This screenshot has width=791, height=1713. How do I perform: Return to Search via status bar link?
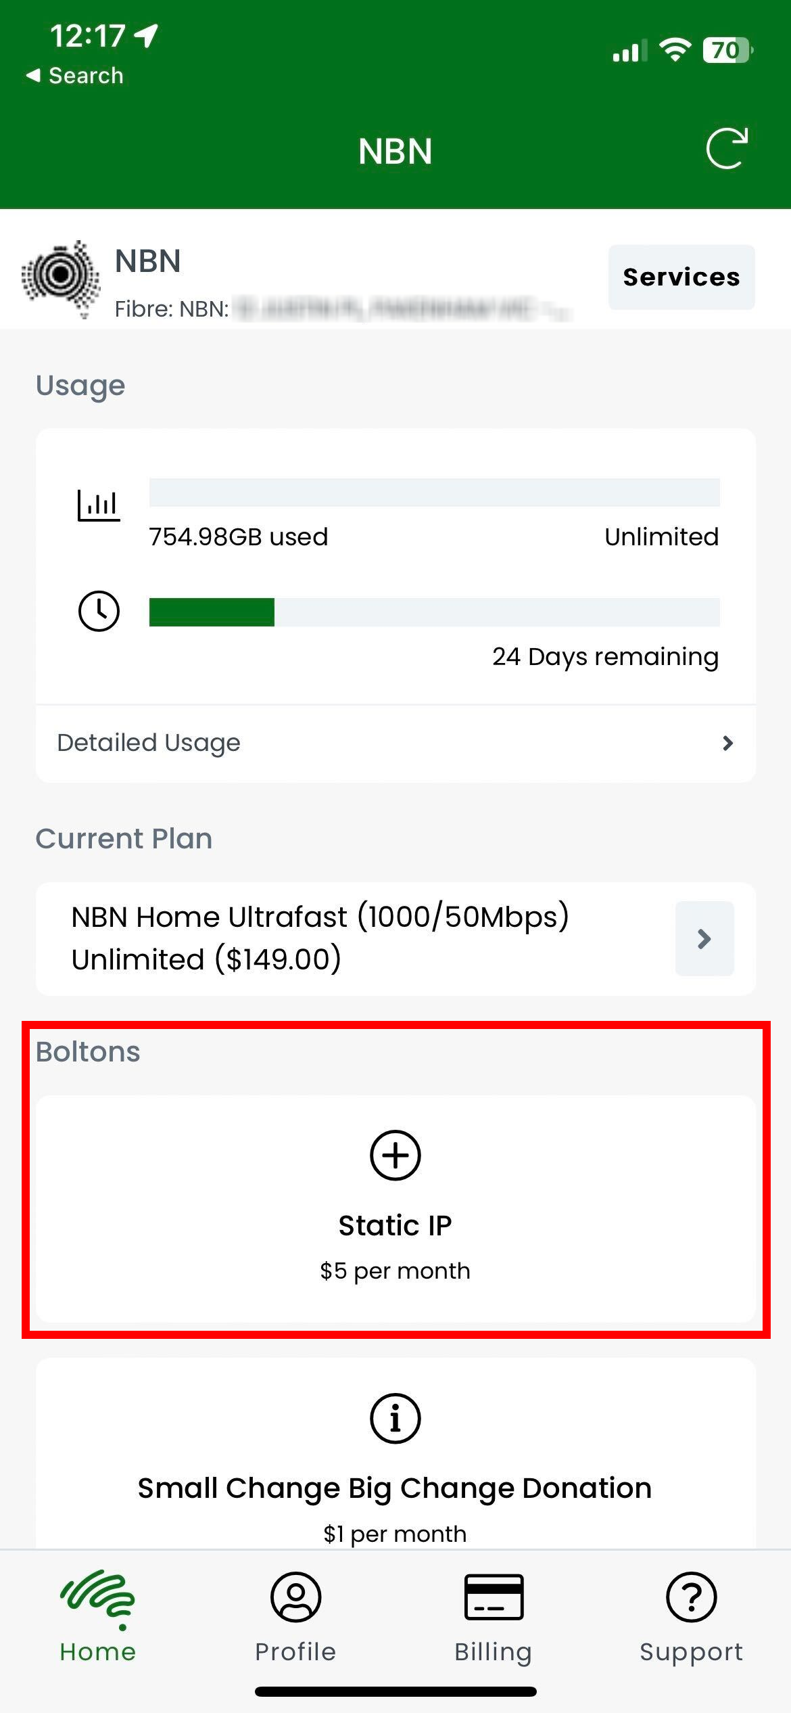click(x=74, y=75)
